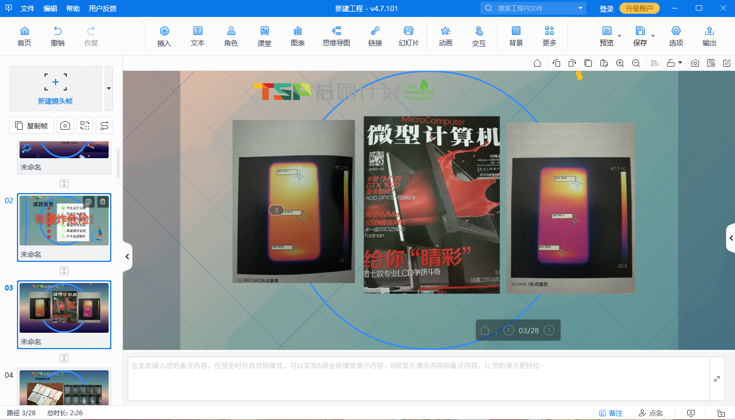The width and height of the screenshot is (735, 420).
Task: Click the 撤销 undo button
Action: pyautogui.click(x=58, y=36)
